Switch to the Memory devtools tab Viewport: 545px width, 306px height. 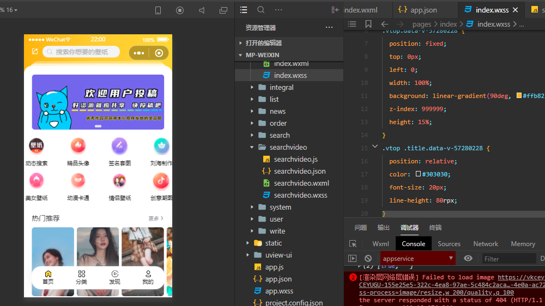(523, 244)
